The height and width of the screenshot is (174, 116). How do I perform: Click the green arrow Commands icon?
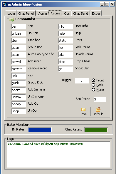(11, 19)
